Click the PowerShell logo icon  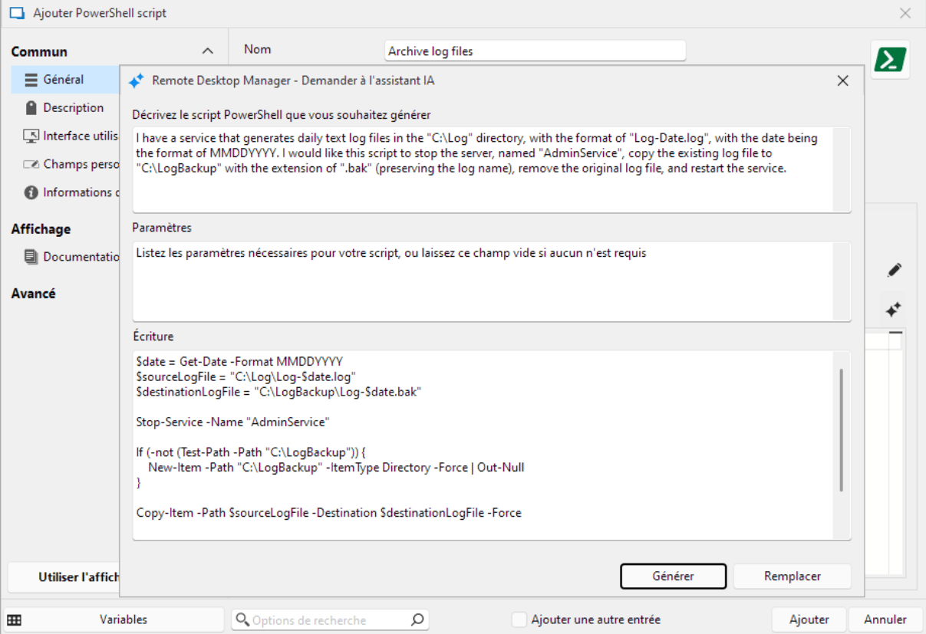890,60
